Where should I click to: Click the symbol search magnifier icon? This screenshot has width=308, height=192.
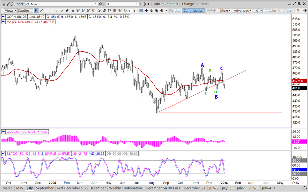coord(101,4)
